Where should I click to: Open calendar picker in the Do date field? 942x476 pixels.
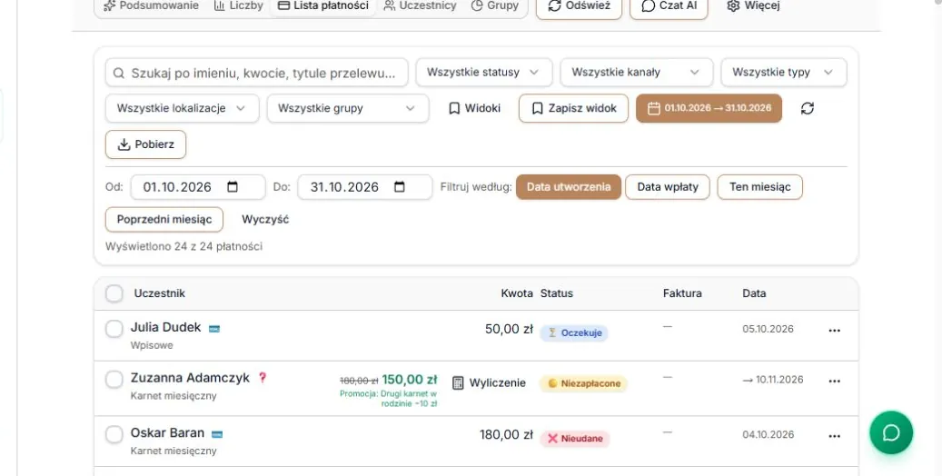tap(400, 187)
